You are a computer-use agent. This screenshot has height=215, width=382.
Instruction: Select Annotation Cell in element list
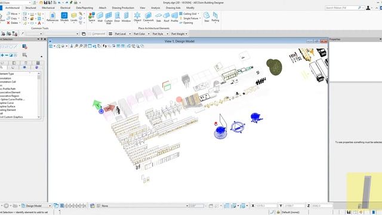coord(8,82)
